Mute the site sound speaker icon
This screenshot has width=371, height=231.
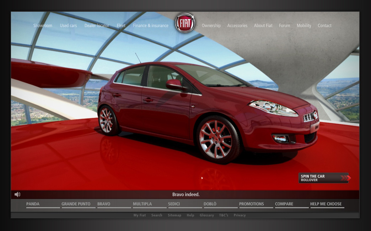[17, 194]
